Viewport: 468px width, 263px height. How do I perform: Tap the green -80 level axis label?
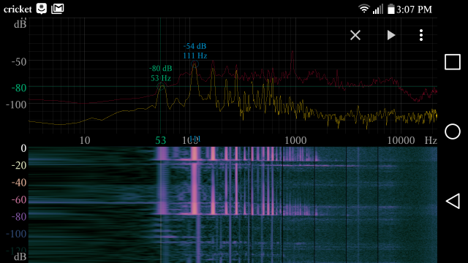[19, 88]
